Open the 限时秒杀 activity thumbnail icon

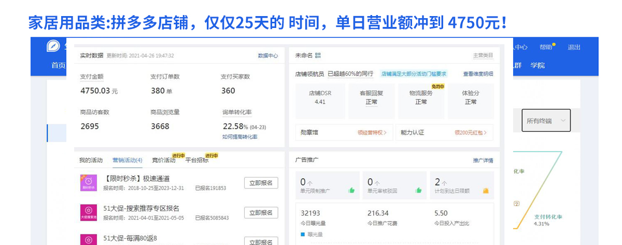[88, 182]
